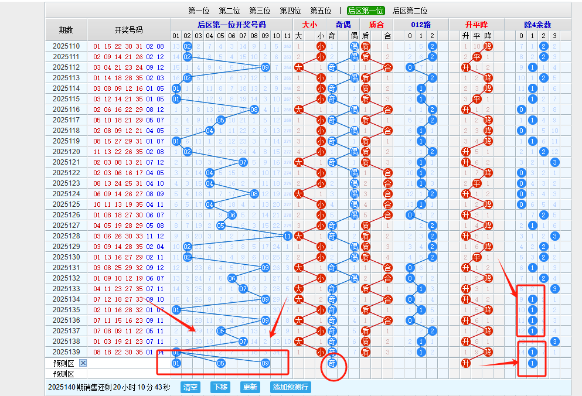Click the 清空 button
Image resolution: width=582 pixels, height=396 pixels.
point(190,387)
